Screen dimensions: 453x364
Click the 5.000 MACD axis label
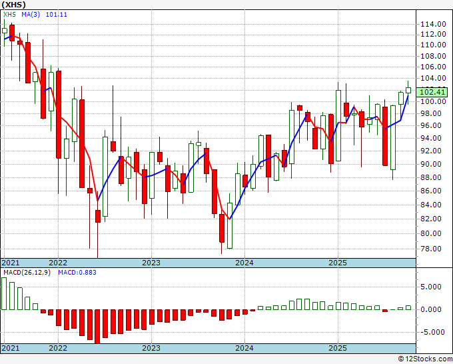431,287
